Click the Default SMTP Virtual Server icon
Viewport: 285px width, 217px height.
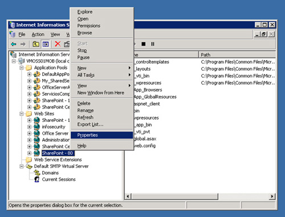(x=29, y=166)
